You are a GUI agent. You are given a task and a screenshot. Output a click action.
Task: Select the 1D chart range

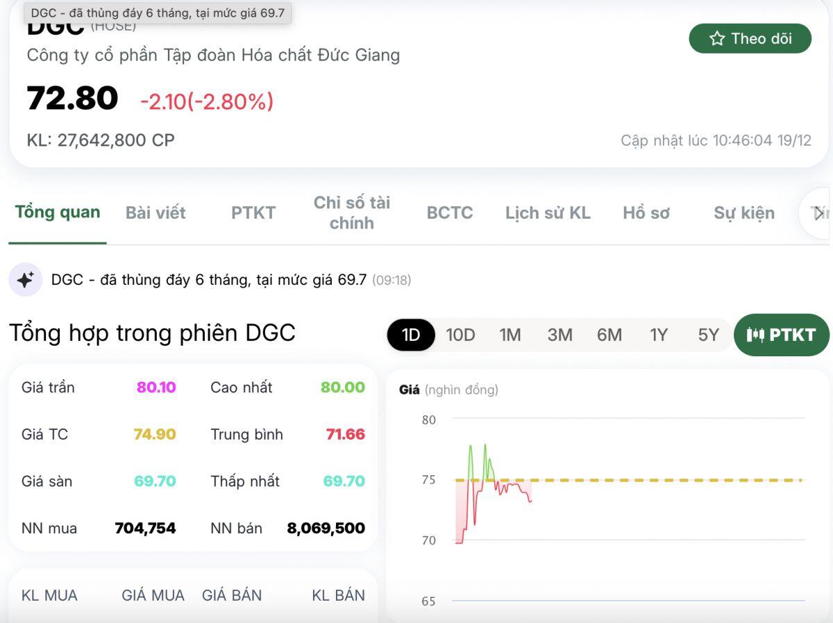[x=411, y=335]
